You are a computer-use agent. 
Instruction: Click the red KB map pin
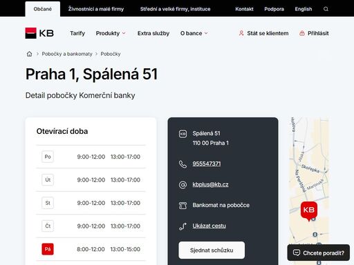point(309,211)
